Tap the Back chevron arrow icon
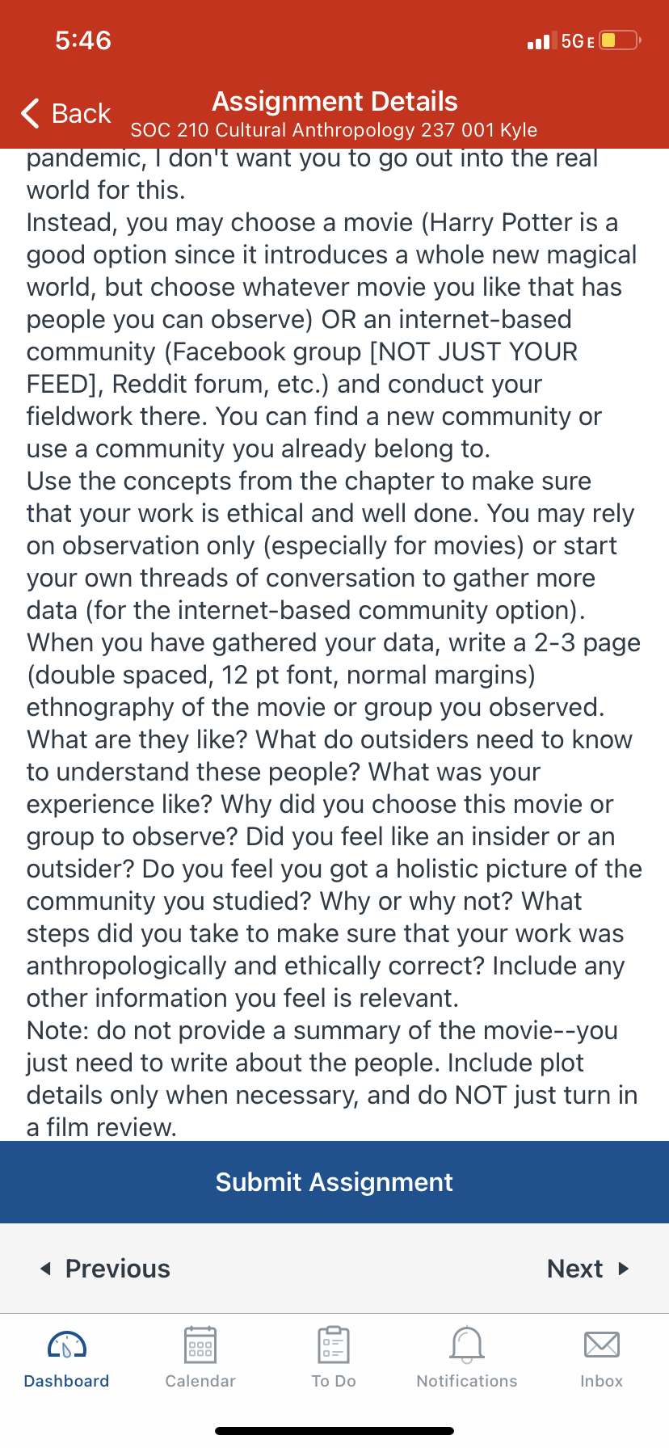 coord(31,113)
